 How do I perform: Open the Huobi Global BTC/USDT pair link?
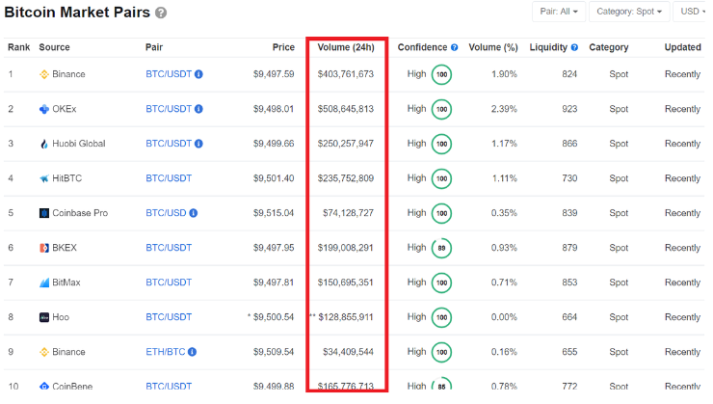pyautogui.click(x=169, y=144)
